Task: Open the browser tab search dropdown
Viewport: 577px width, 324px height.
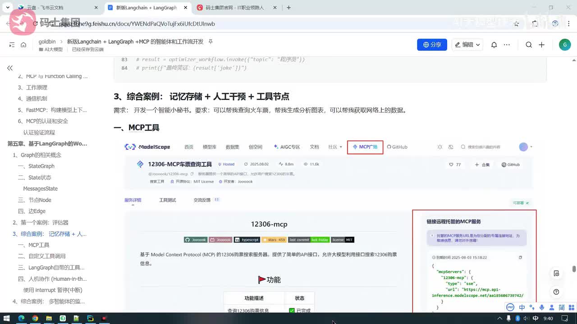Action: click(8, 8)
